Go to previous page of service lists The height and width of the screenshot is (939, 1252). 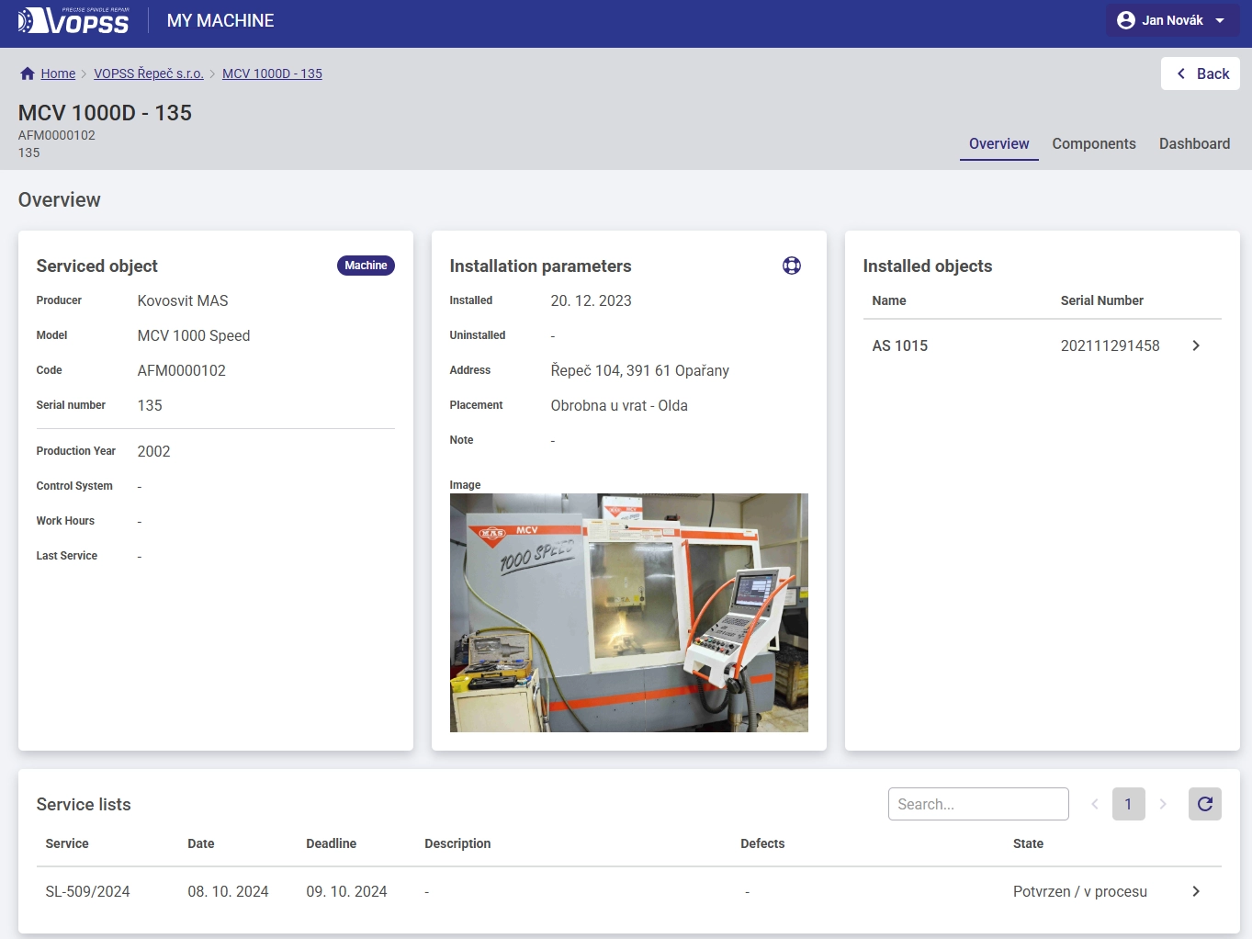(x=1094, y=804)
